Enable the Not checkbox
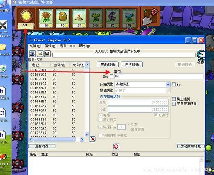The width and height of the screenshot is (214, 175). coord(174,85)
